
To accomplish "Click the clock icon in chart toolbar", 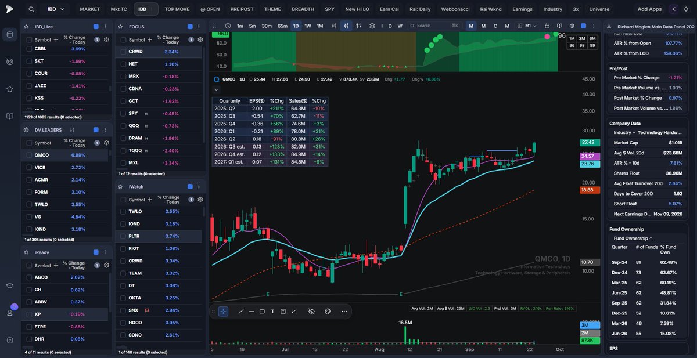I will click(x=228, y=26).
